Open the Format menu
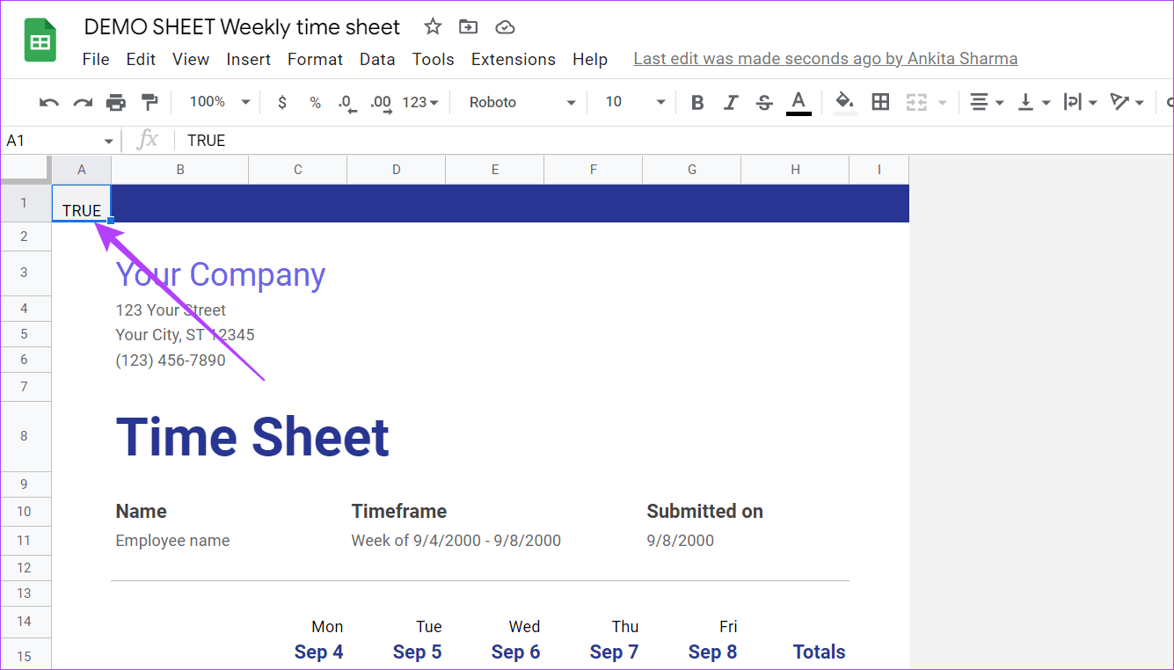Screen dimensions: 1174x670 click(x=315, y=59)
